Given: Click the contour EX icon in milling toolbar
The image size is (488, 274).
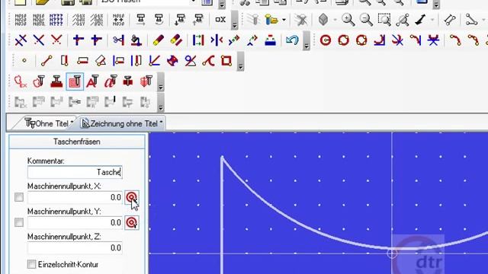Looking at the screenshot, I should [x=21, y=81].
